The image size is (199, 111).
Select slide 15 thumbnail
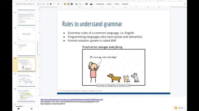(26, 18)
